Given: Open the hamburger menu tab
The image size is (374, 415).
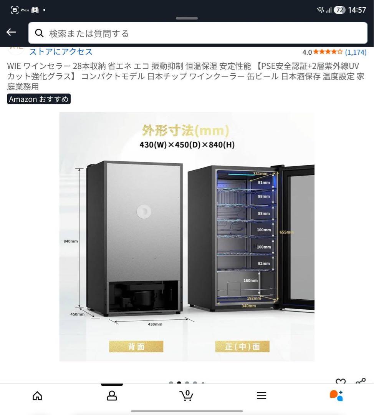Looking at the screenshot, I should click(x=261, y=396).
